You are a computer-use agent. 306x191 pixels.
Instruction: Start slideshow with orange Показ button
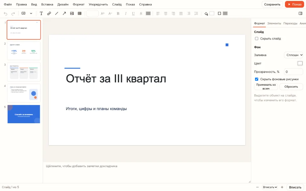pyautogui.click(x=295, y=4)
